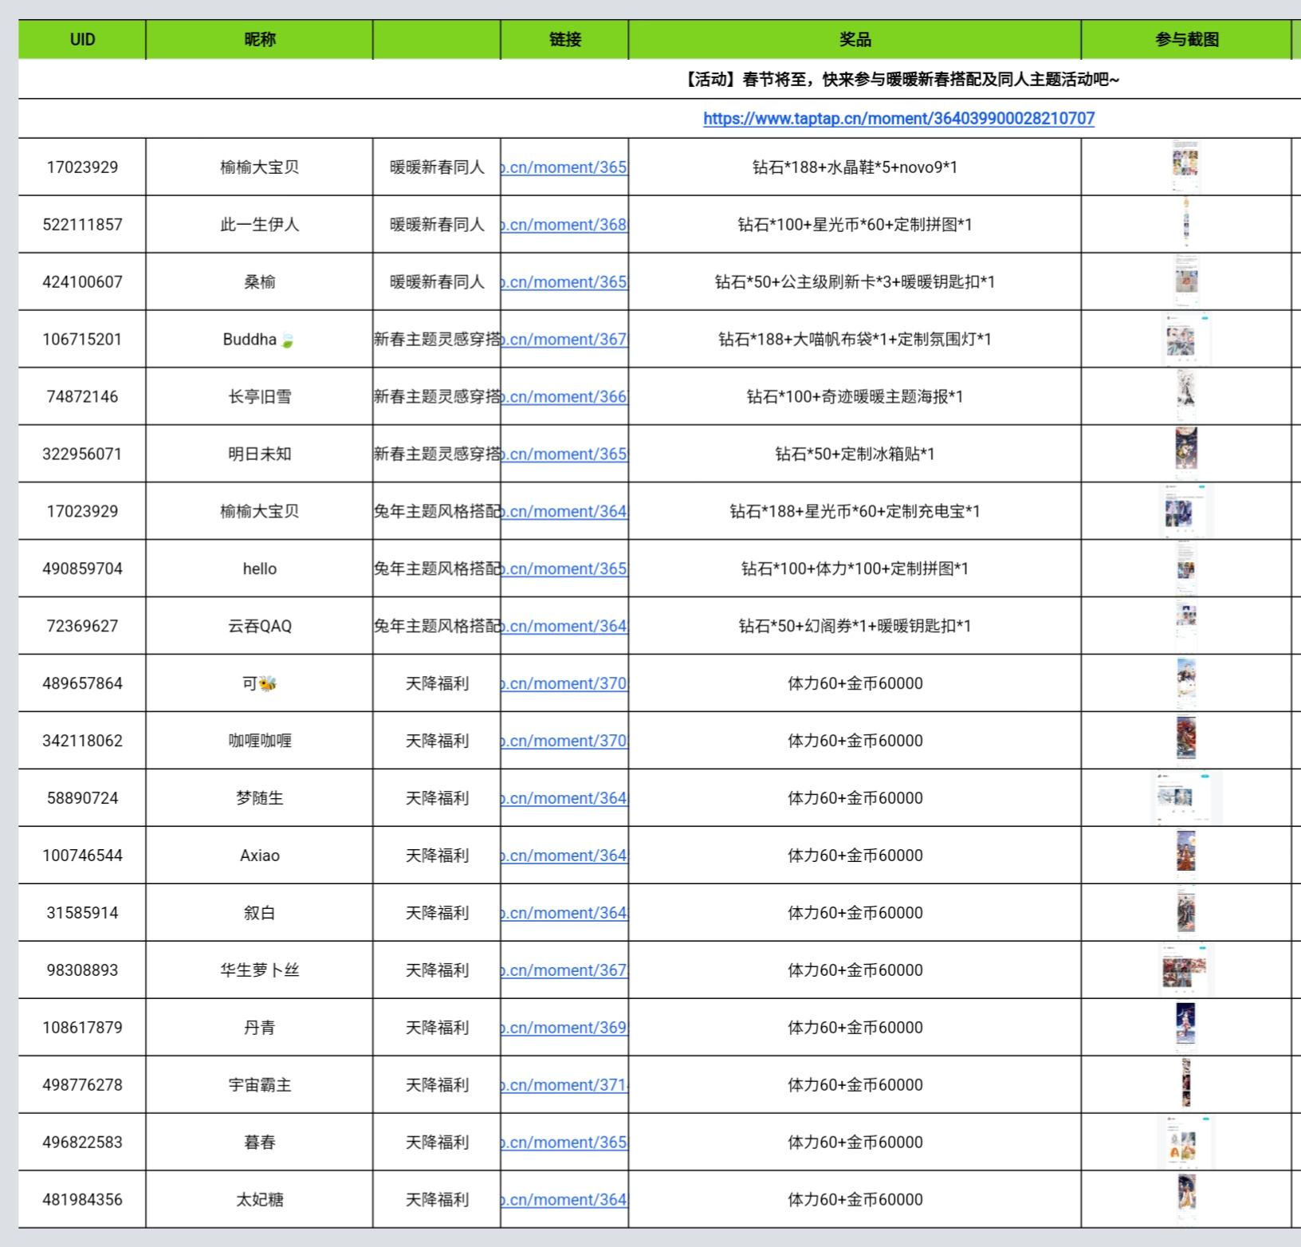
Task: Open the taptap.cn moment/364039900028210707 link
Action: (x=898, y=119)
